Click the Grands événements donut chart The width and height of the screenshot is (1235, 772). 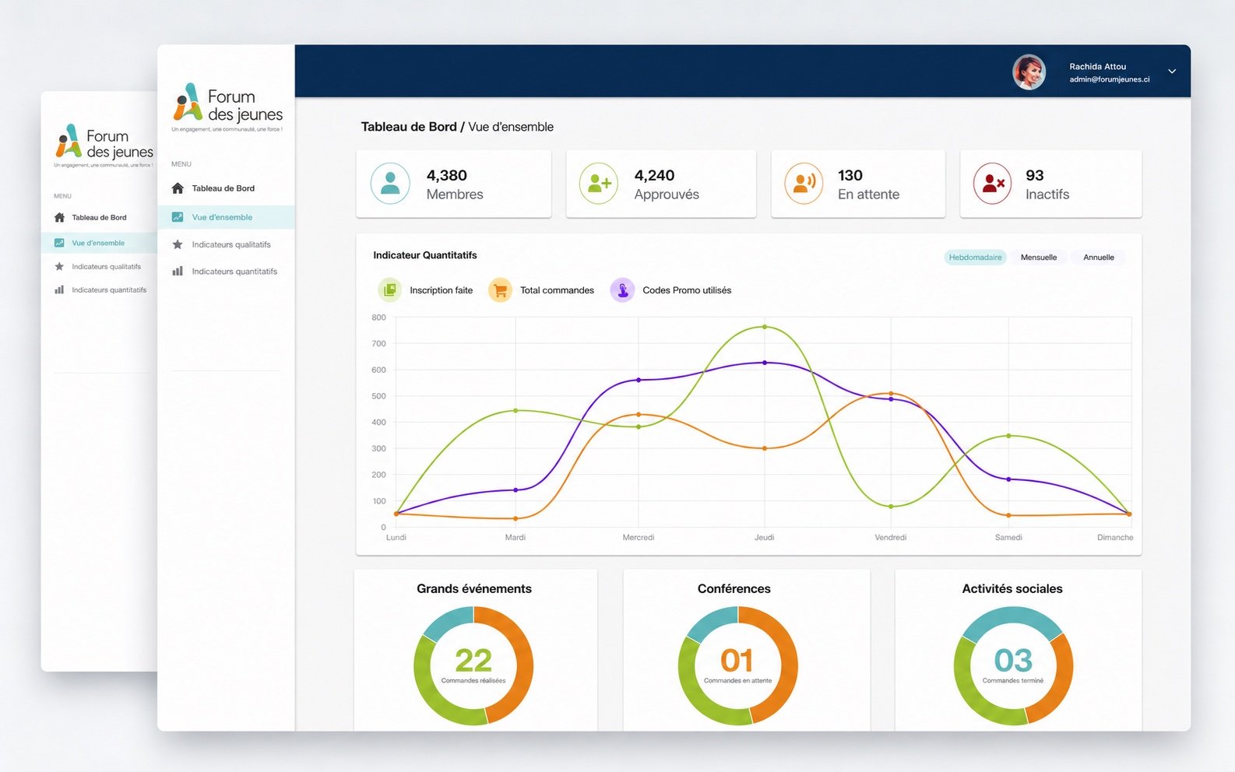(473, 665)
